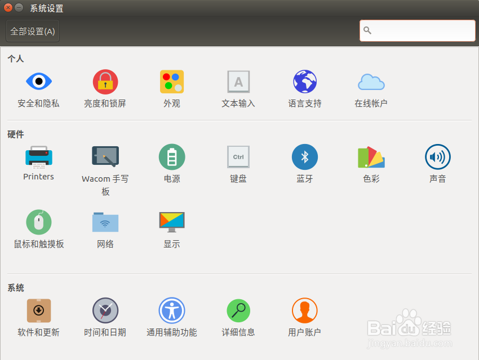Open the 显示 monitor icon
Image resolution: width=479 pixels, height=360 pixels.
click(x=172, y=222)
